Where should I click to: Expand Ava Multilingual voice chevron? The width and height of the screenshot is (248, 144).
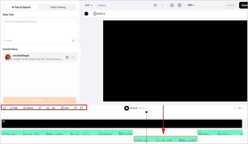(x=73, y=57)
